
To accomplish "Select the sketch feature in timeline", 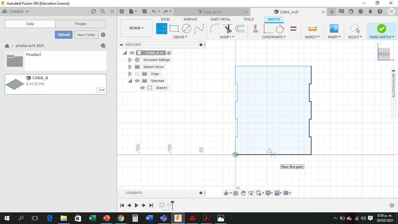I will (162, 205).
